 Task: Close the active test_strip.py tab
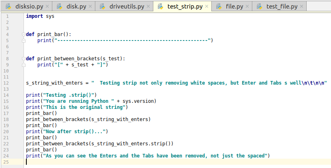coord(206,7)
